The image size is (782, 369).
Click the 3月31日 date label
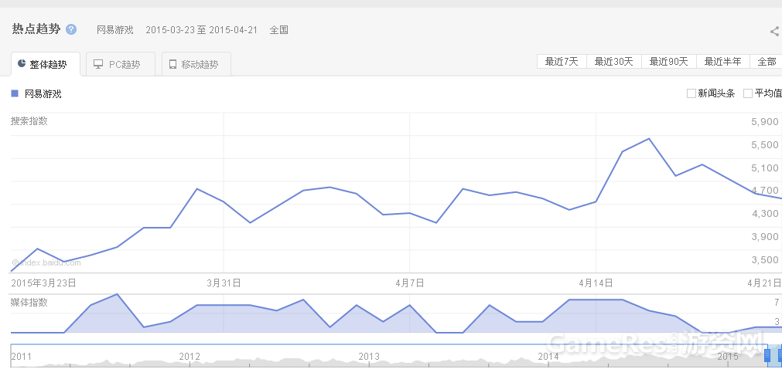tap(224, 283)
